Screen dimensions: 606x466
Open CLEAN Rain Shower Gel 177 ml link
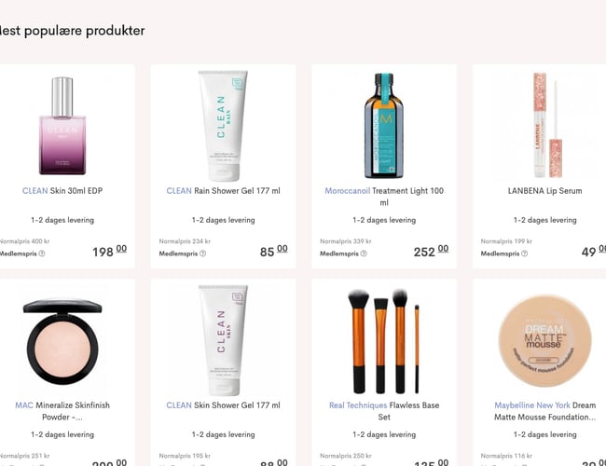[x=223, y=191]
